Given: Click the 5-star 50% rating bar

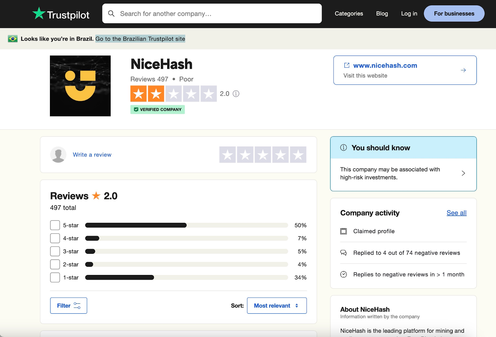Looking at the screenshot, I should (187, 225).
